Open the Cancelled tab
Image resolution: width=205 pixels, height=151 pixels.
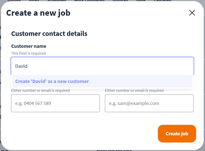pos(162,1)
